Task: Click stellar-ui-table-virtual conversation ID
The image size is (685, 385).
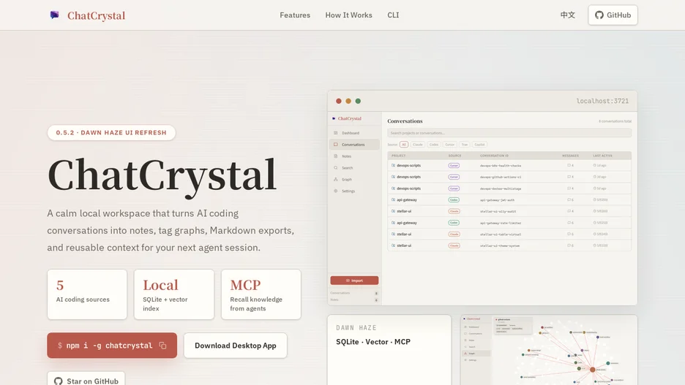Action: [x=501, y=234]
